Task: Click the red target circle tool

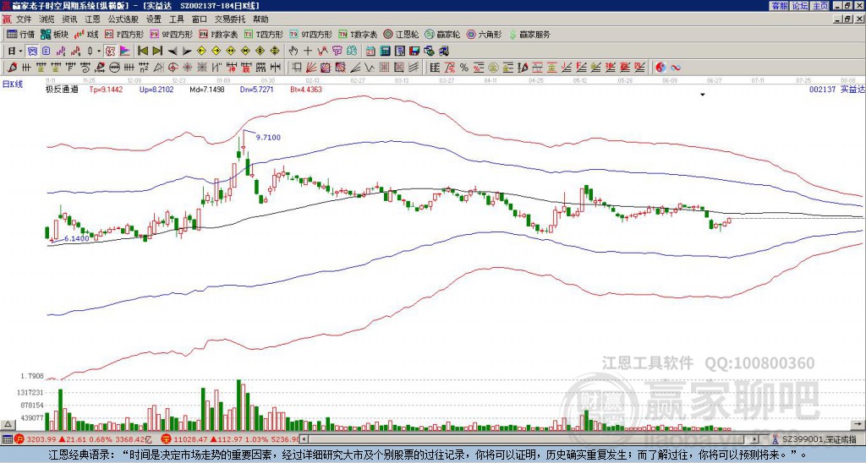Action: click(173, 68)
